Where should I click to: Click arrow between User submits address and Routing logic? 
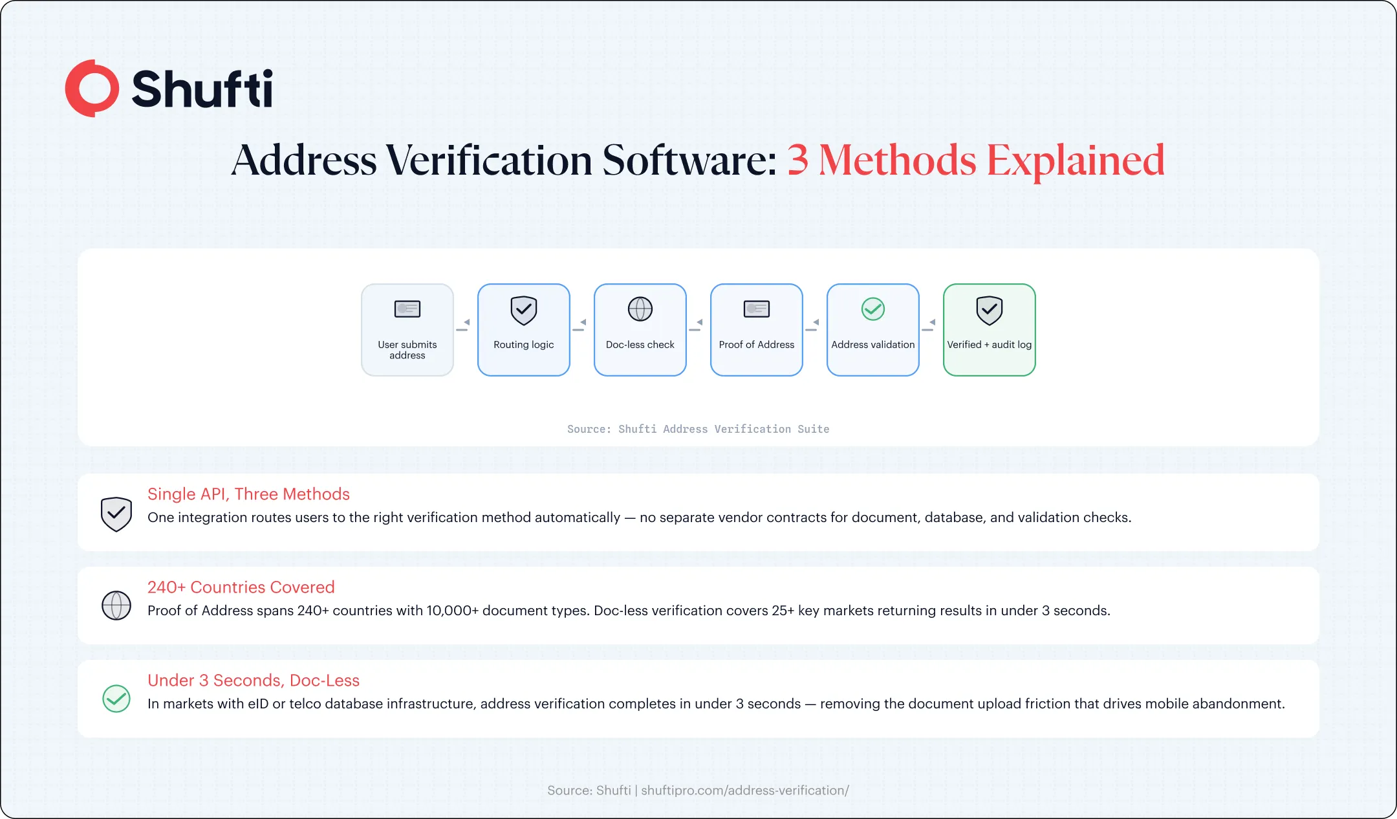463,326
